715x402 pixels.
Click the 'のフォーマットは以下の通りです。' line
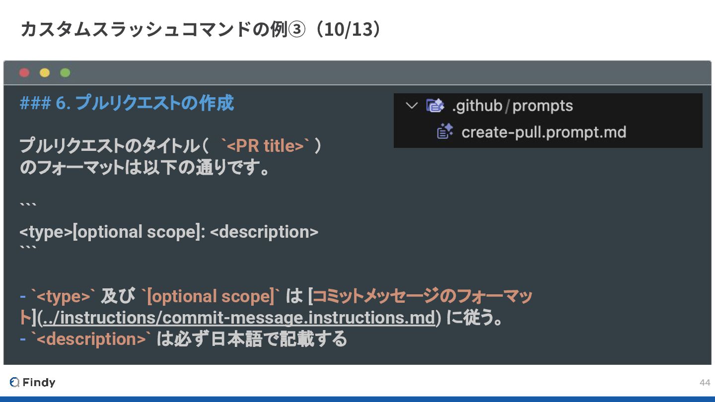tap(145, 168)
